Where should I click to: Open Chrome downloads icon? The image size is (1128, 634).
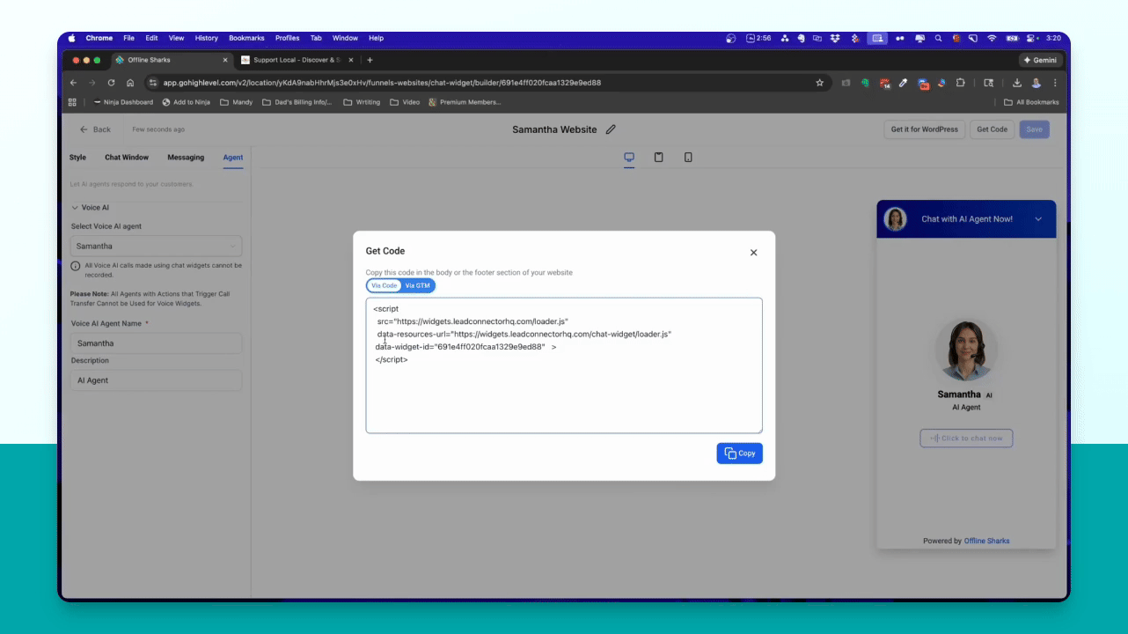1017,83
